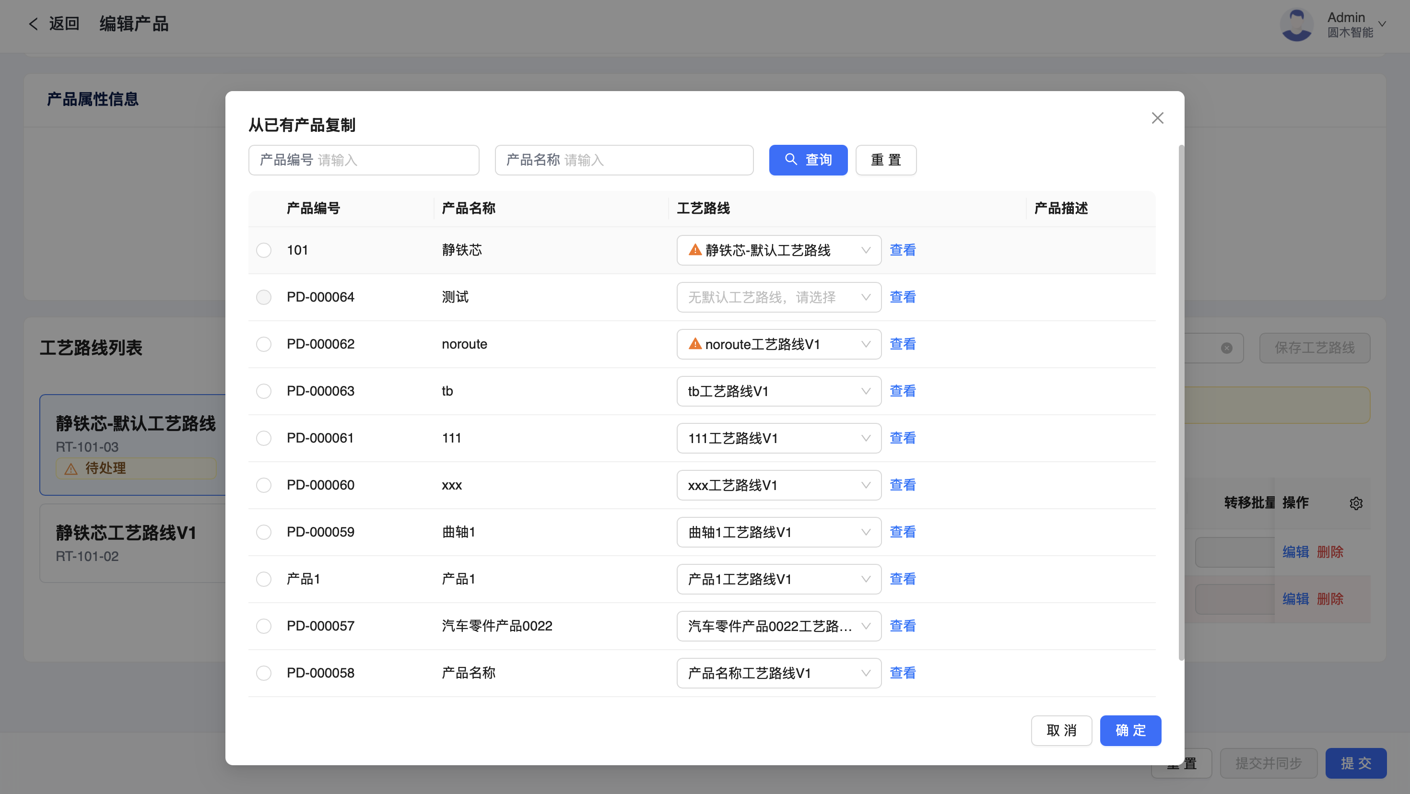Open the noroute工艺路线V1 dropdown
1410x794 pixels.
point(778,344)
